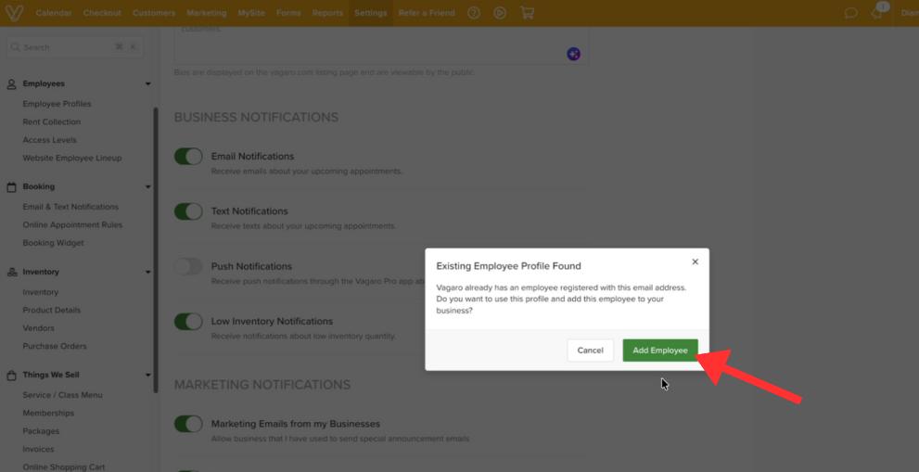Open Website Employee Lineup in sidebar

[x=72, y=159]
